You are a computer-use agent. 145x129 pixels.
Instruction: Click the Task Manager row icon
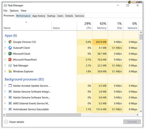click(10, 66)
